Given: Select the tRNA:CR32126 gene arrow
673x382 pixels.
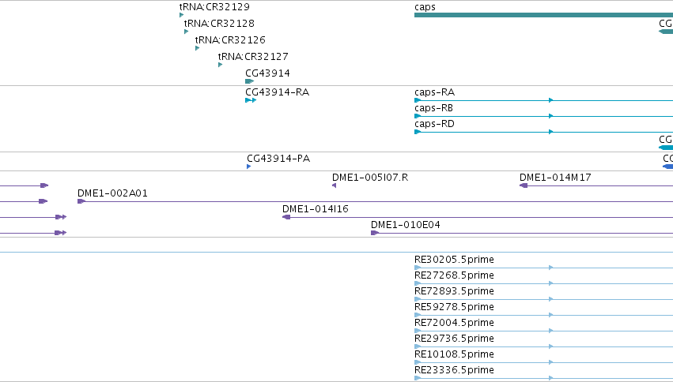Looking at the screenshot, I should 198,48.
